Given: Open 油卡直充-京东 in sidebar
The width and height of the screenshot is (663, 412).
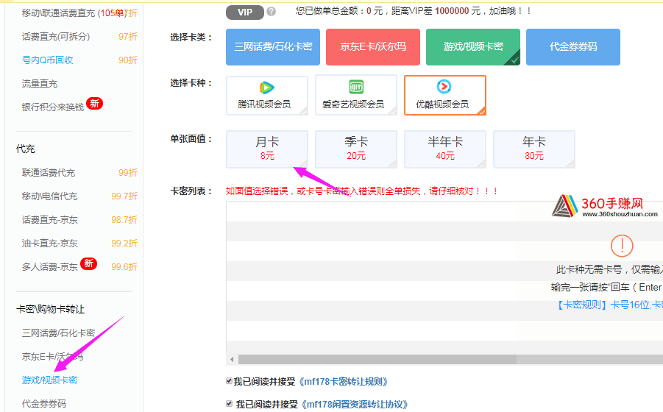Looking at the screenshot, I should click(x=50, y=244).
